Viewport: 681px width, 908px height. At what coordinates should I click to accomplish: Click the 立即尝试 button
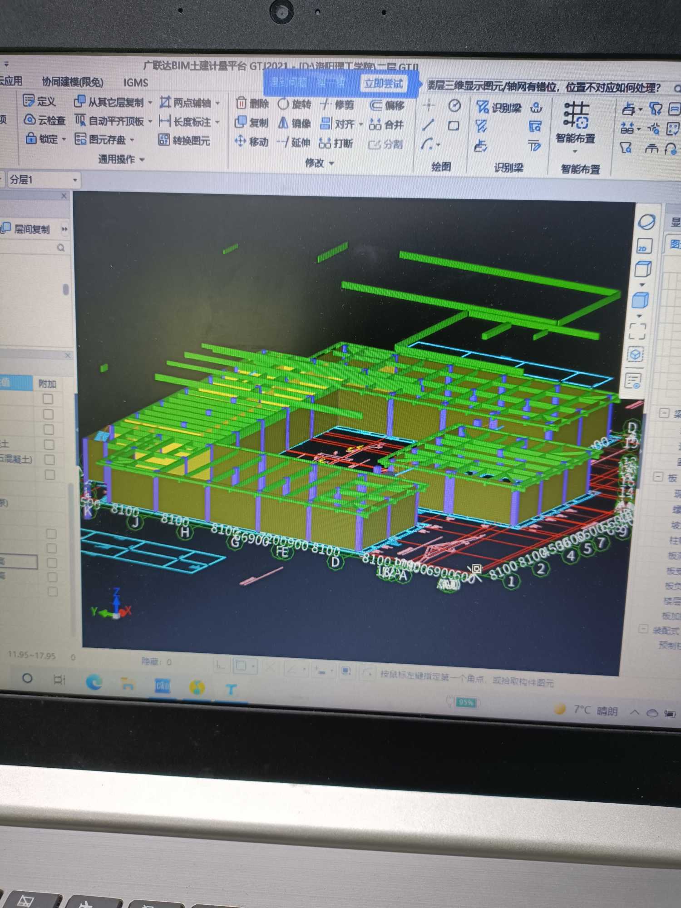pyautogui.click(x=384, y=84)
